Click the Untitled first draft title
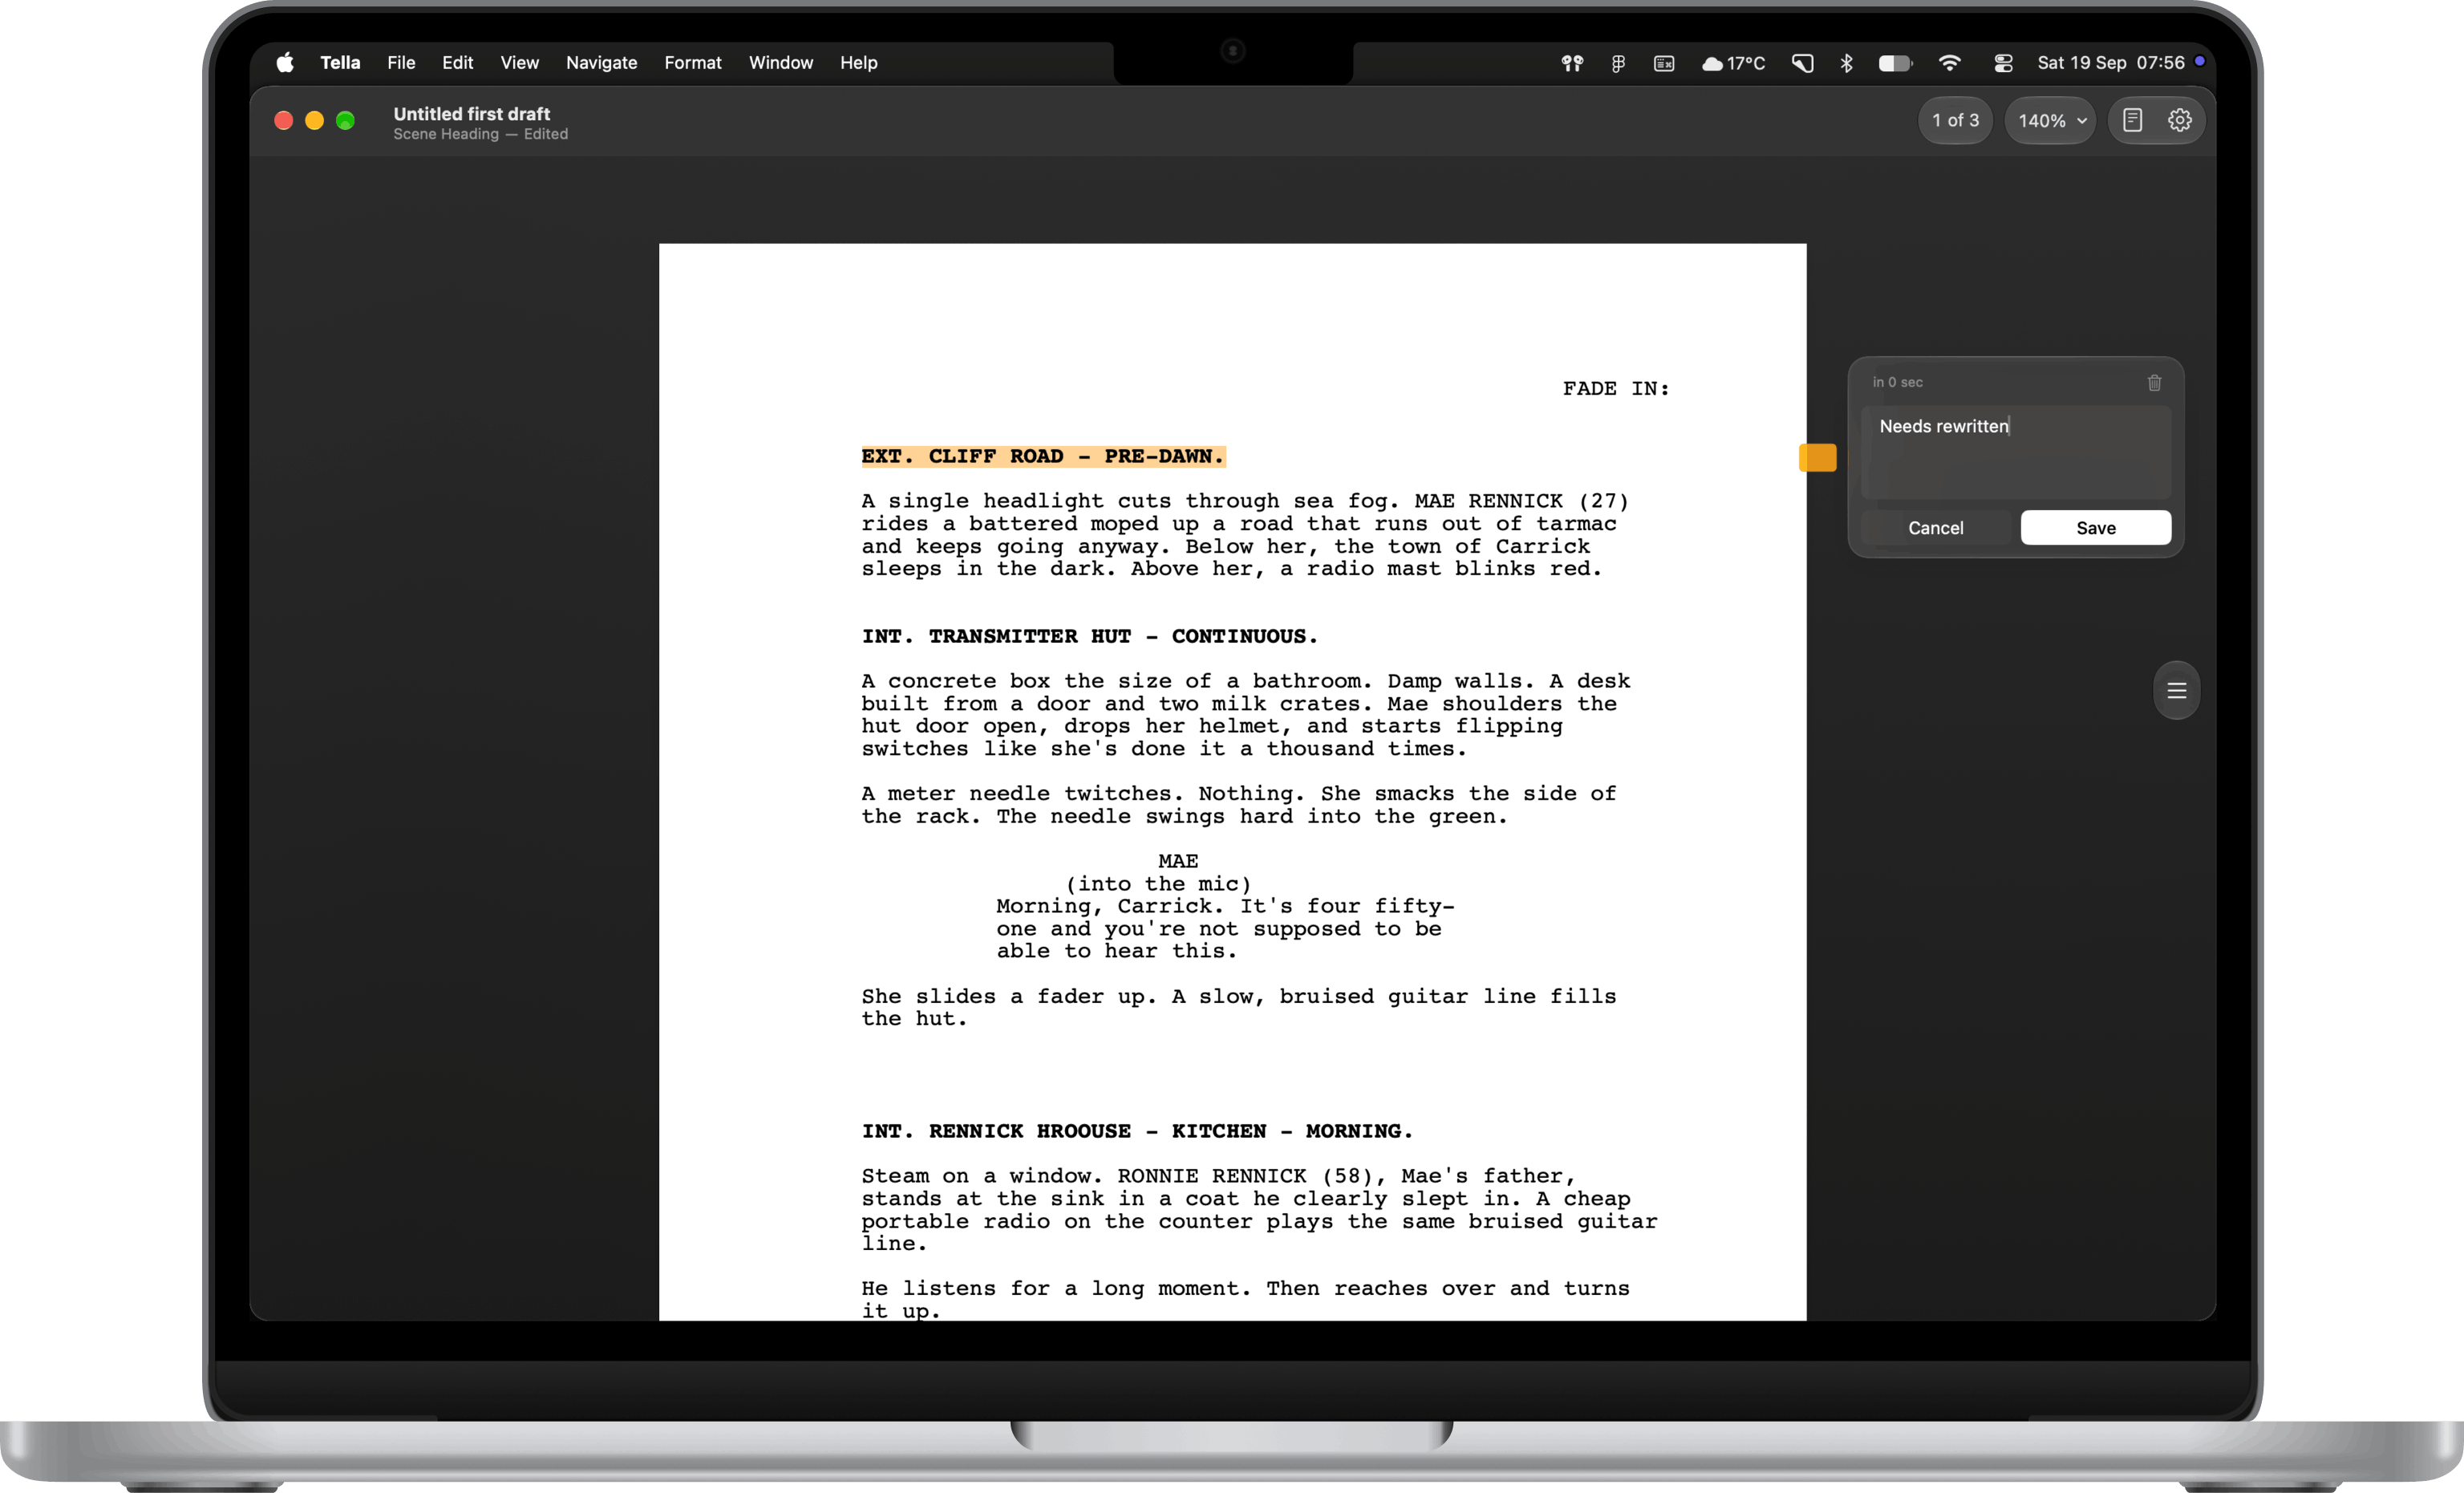Image resolution: width=2464 pixels, height=1493 pixels. tap(472, 114)
